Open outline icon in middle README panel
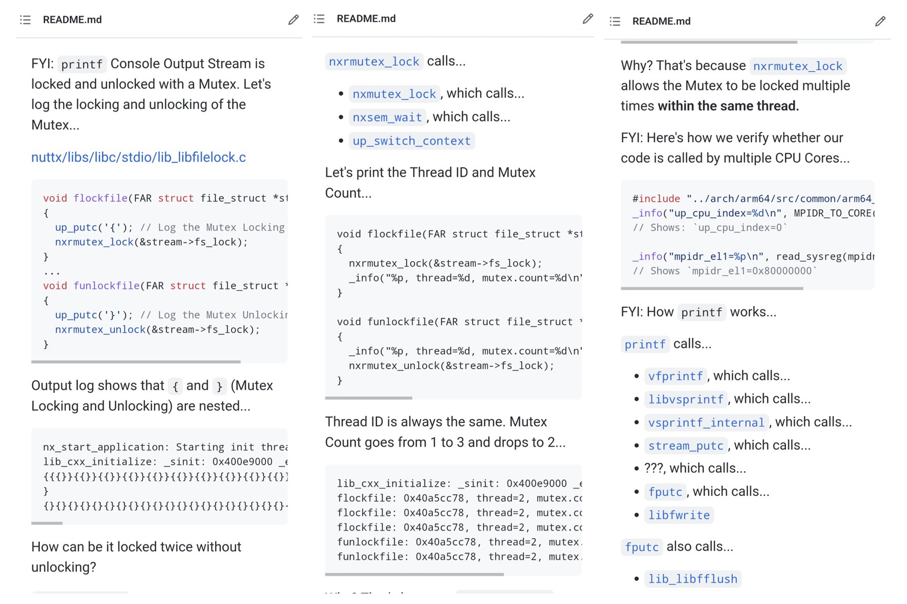This screenshot has height=604, width=907. coord(319,19)
